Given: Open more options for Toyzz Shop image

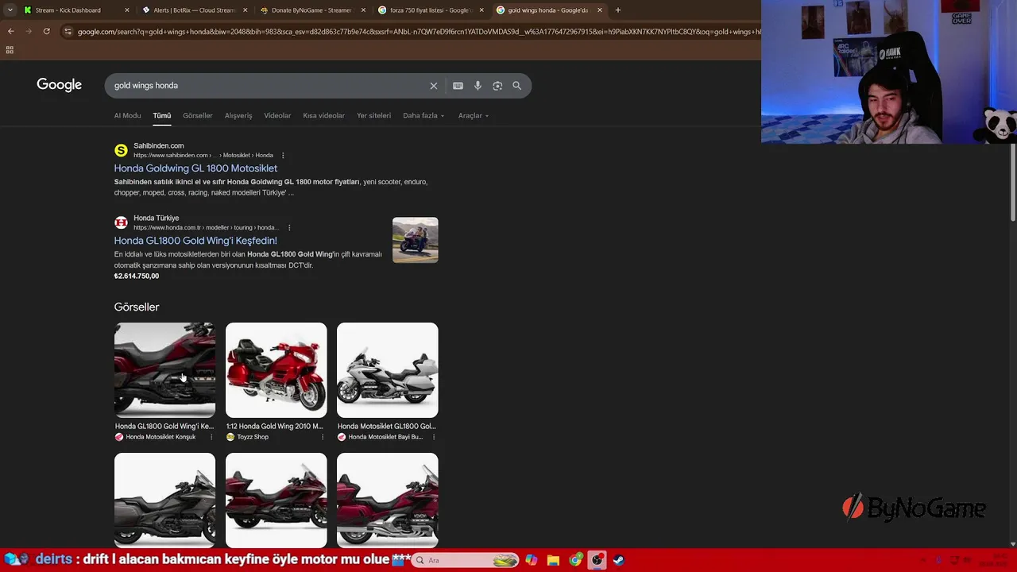Looking at the screenshot, I should point(323,437).
